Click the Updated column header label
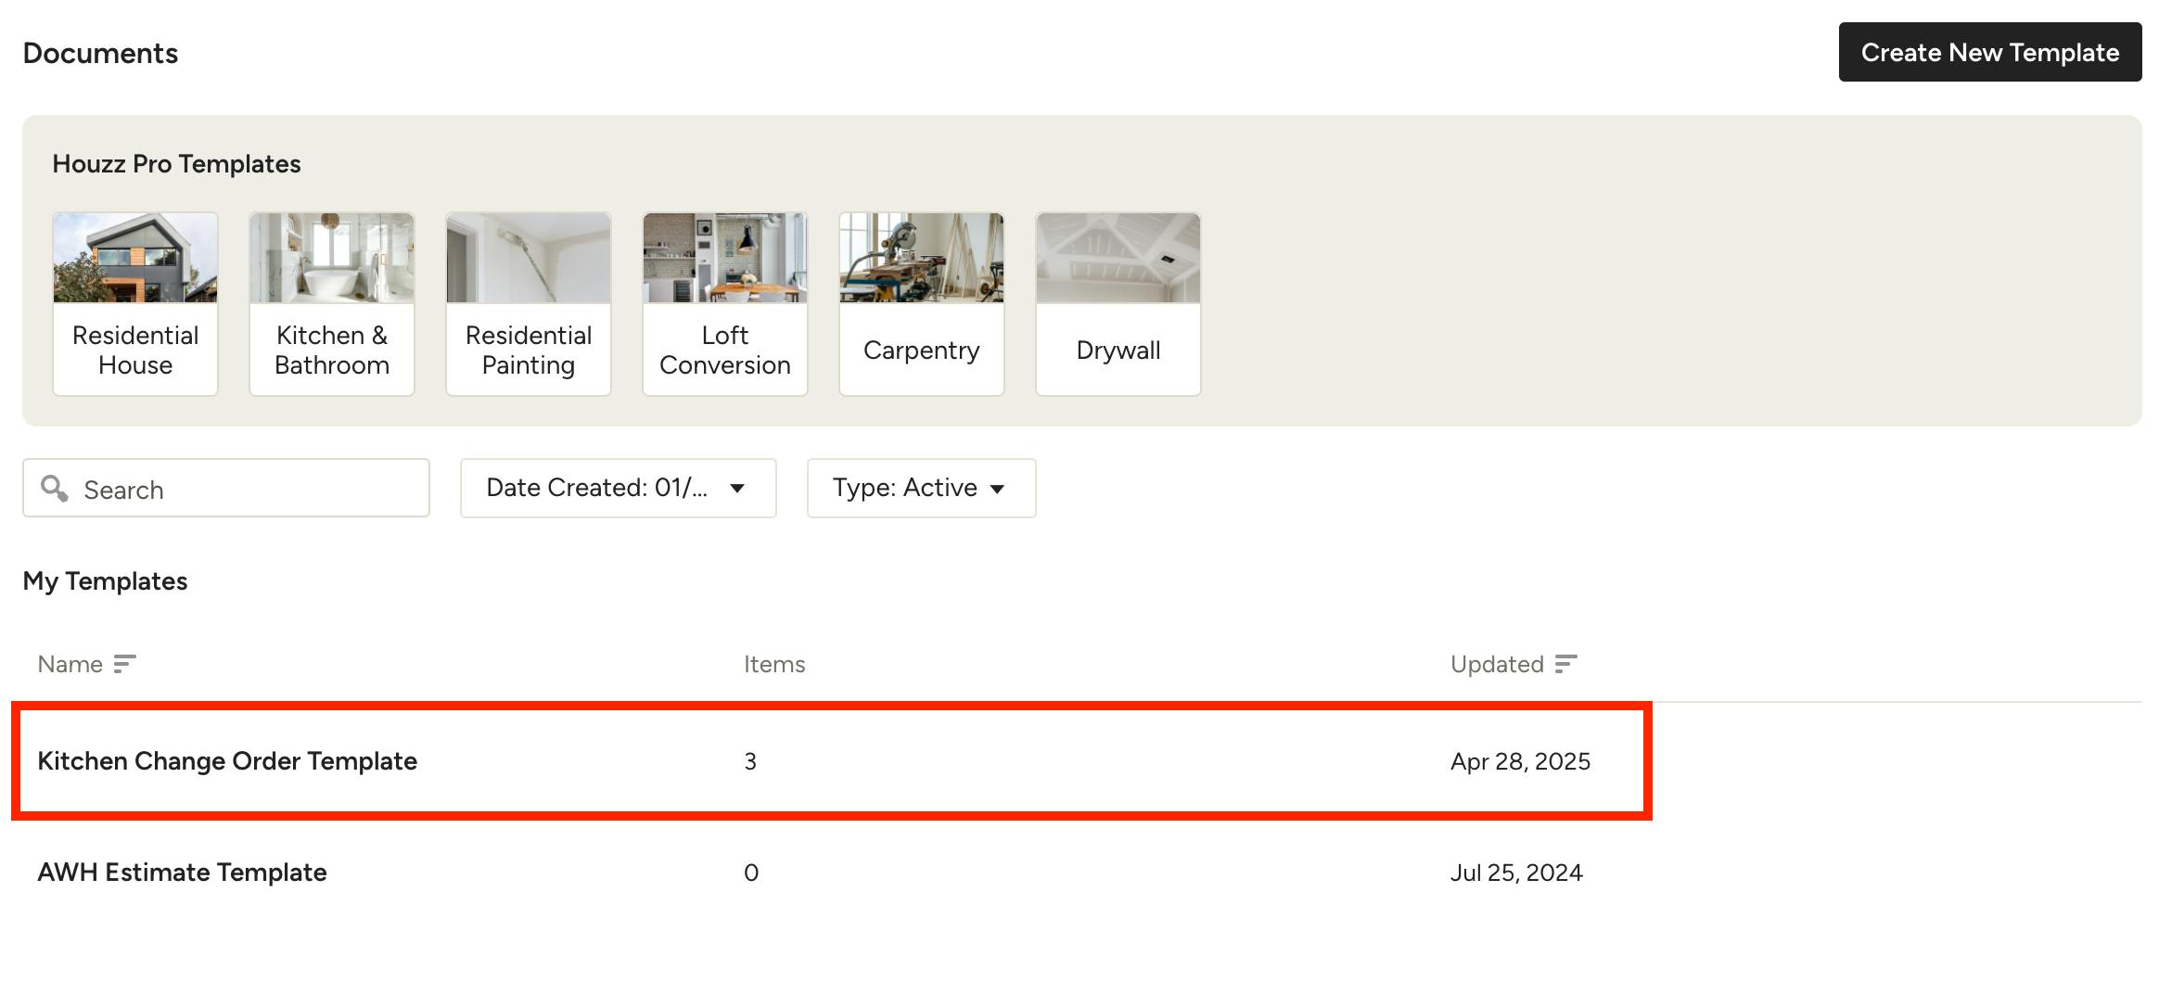 click(1496, 664)
